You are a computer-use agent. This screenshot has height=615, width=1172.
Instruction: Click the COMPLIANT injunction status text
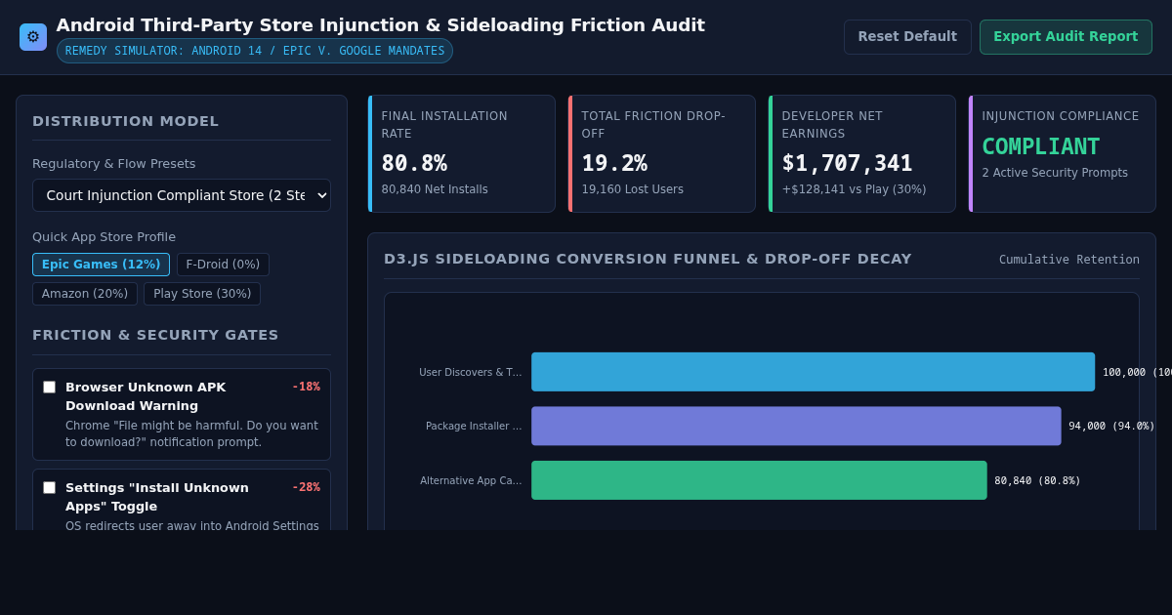[1041, 146]
